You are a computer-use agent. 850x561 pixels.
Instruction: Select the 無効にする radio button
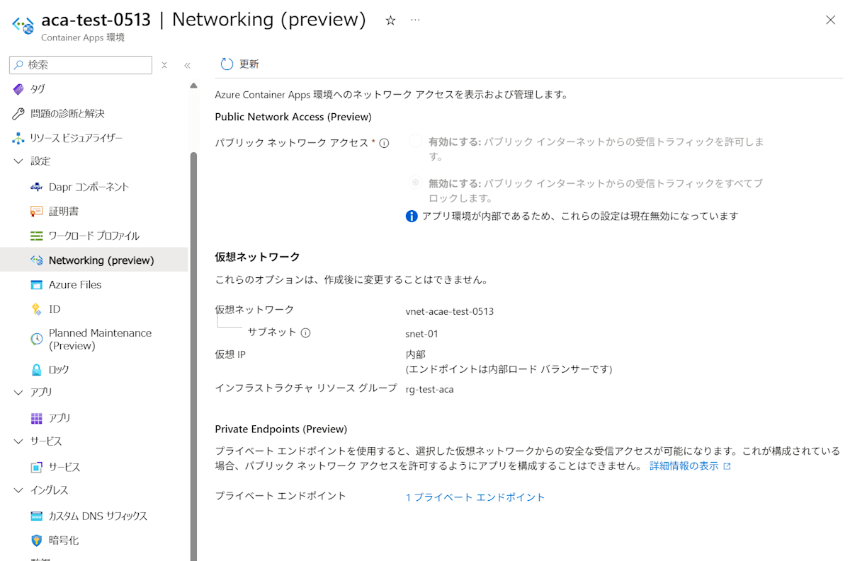coord(416,183)
